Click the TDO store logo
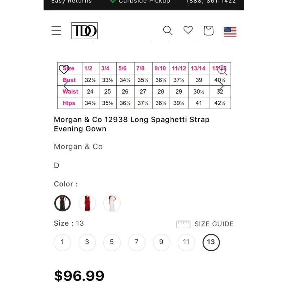This screenshot has width=288, height=288. tap(84, 31)
